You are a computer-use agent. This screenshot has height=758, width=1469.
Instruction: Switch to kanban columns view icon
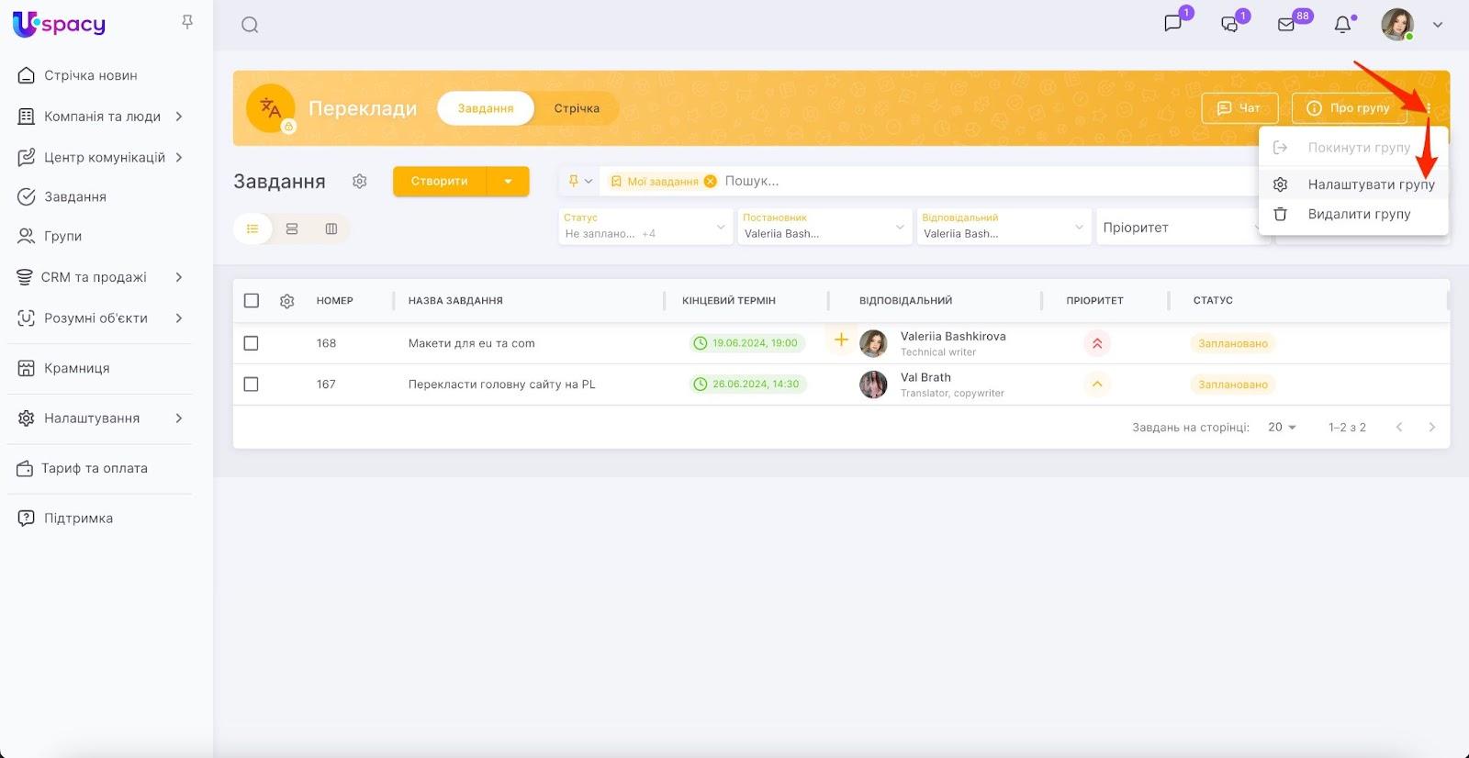tap(331, 229)
